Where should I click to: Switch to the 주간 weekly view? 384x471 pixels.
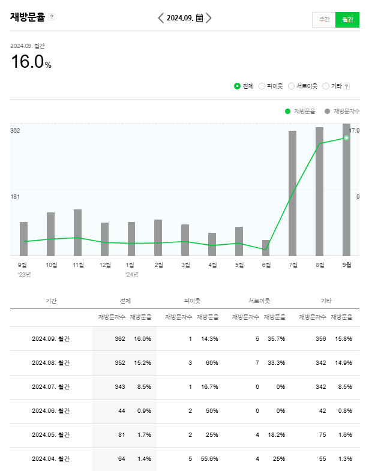[324, 20]
